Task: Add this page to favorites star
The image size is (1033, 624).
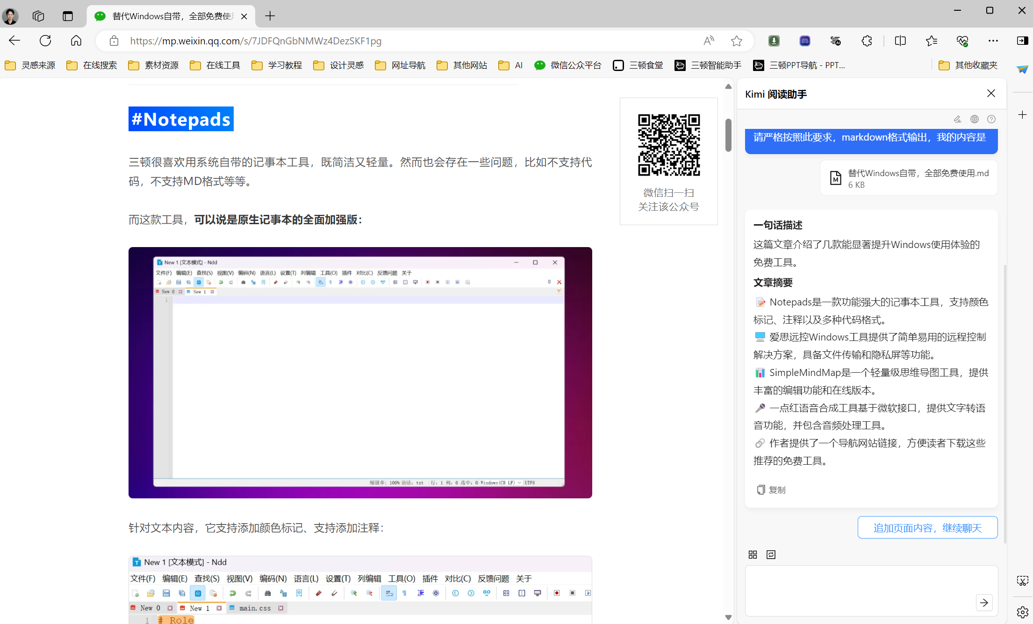Action: [737, 41]
